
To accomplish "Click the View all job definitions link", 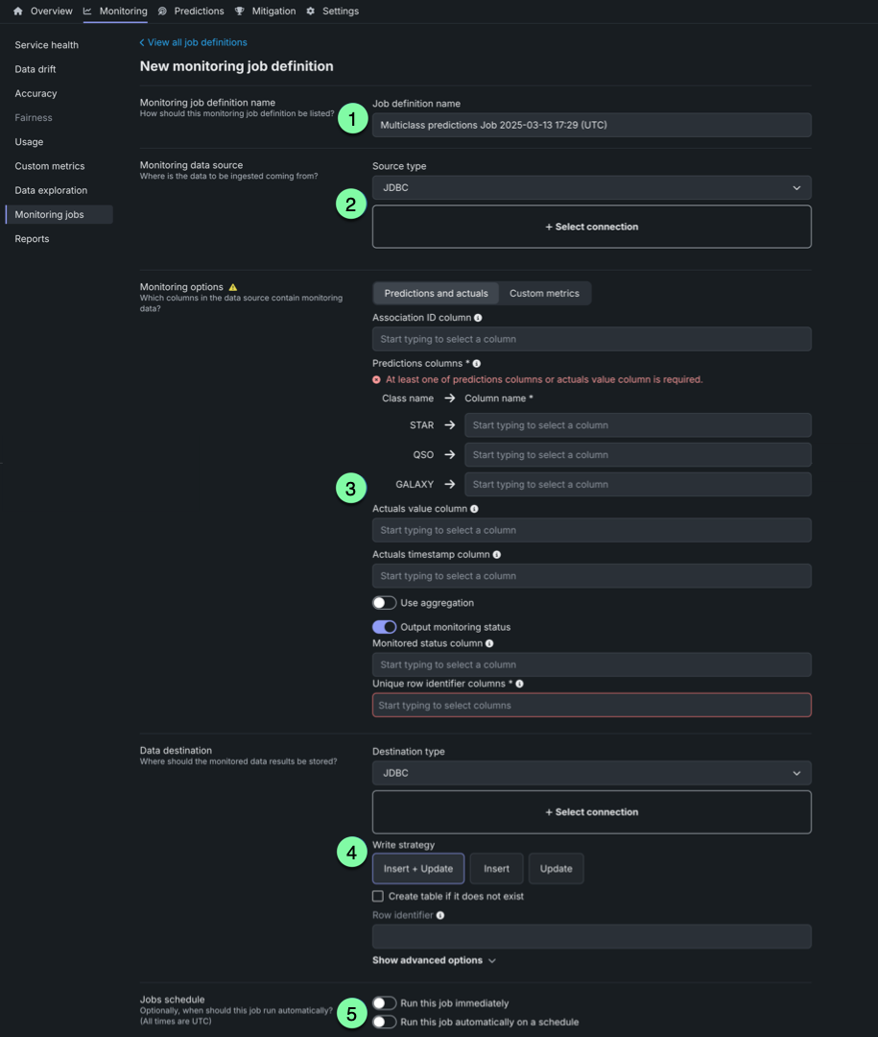I will (x=194, y=42).
